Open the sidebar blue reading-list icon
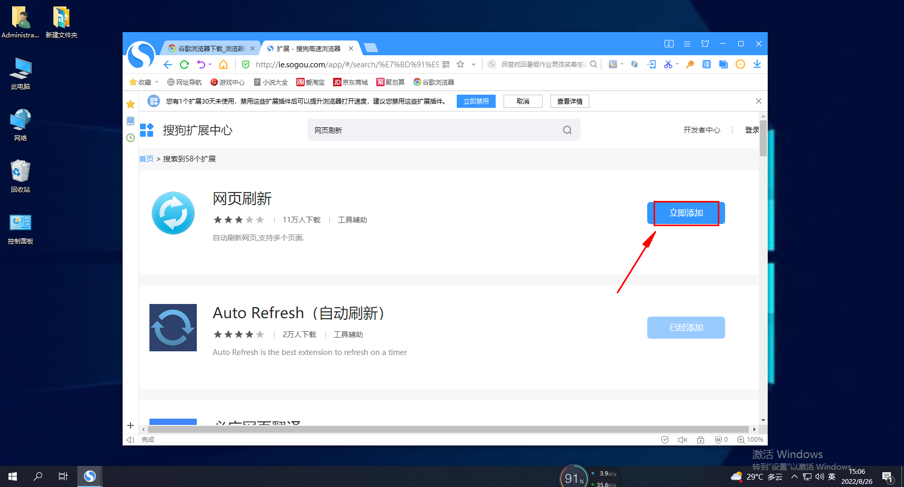The image size is (904, 487). coord(130,121)
